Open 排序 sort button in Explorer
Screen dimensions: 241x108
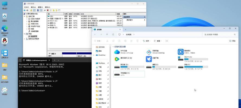pyautogui.click(x=146, y=41)
